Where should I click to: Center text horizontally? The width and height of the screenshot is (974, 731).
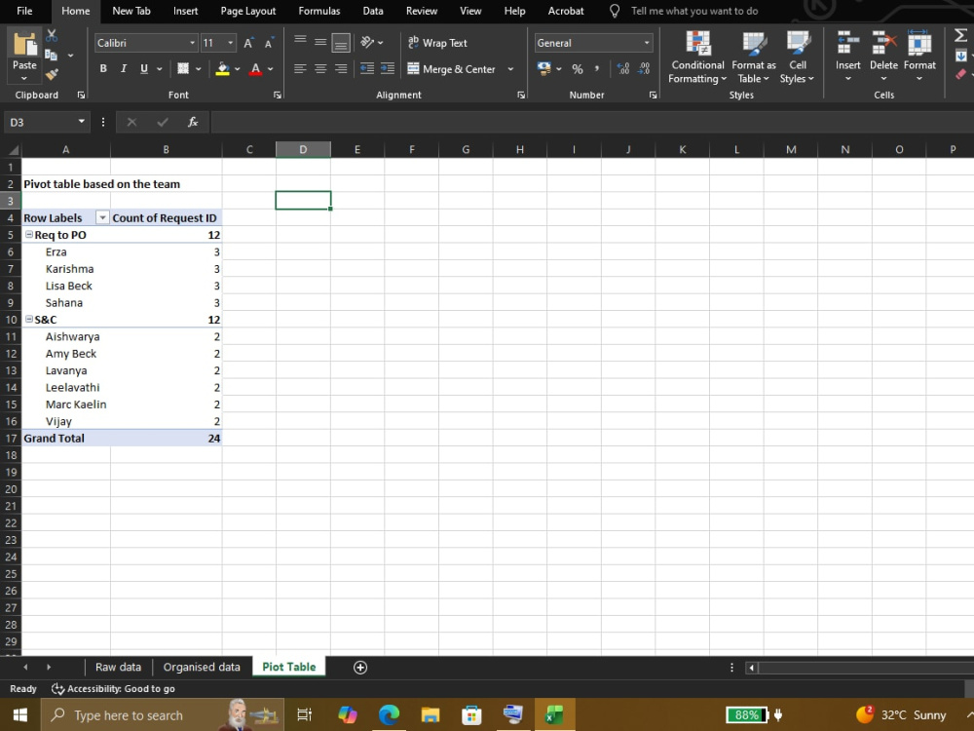(320, 69)
